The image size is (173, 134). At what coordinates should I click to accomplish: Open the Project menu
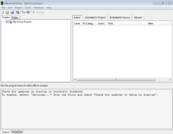click(x=18, y=8)
